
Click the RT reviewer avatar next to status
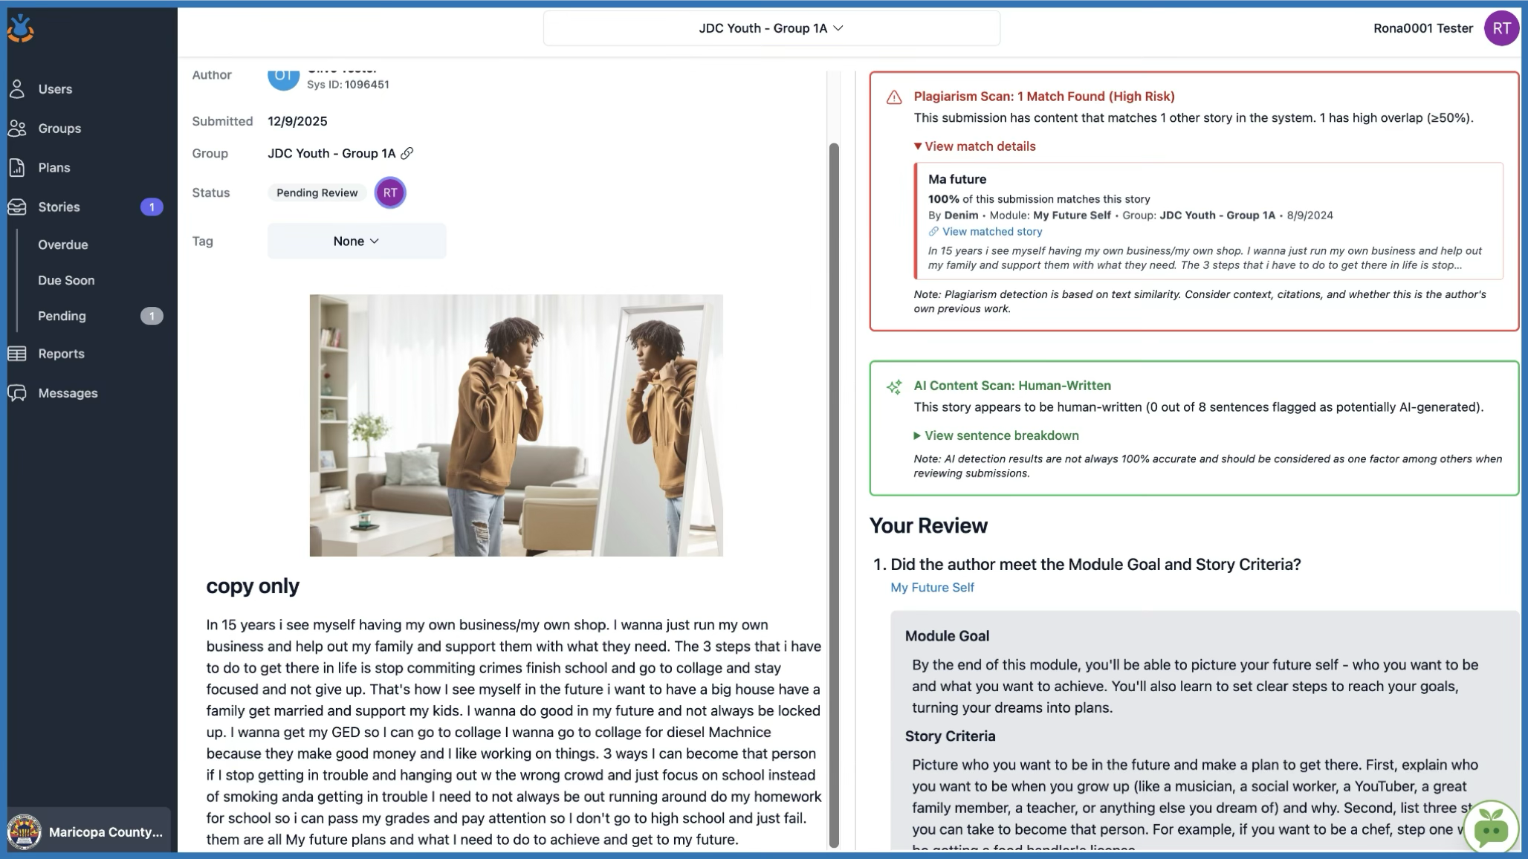pos(390,192)
